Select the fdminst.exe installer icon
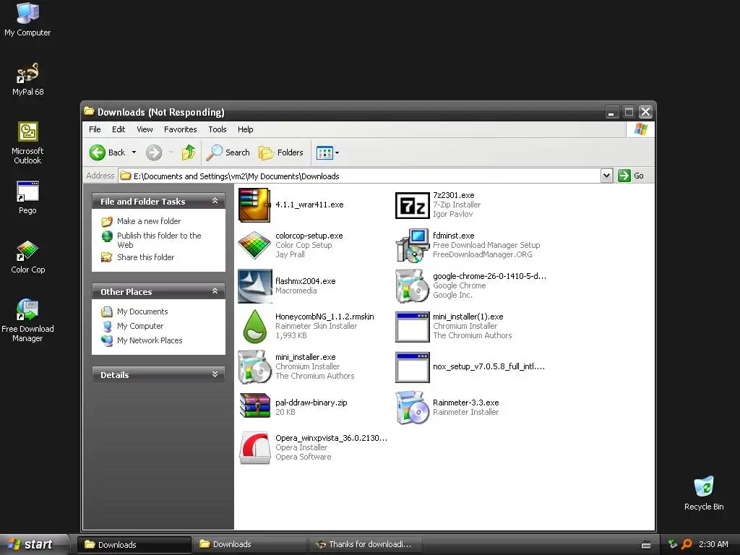 [412, 245]
